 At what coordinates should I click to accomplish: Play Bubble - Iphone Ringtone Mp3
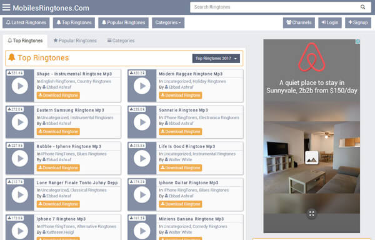20,159
